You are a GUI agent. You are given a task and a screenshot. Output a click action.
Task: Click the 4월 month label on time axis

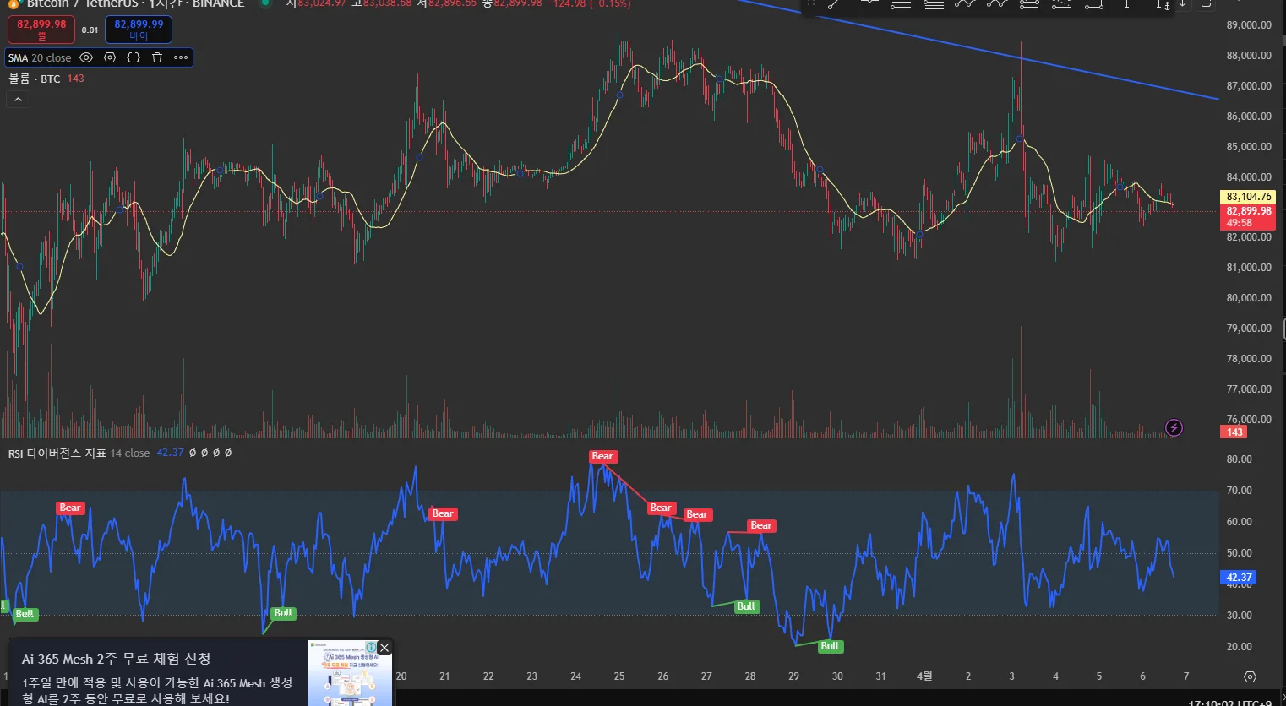click(x=924, y=676)
